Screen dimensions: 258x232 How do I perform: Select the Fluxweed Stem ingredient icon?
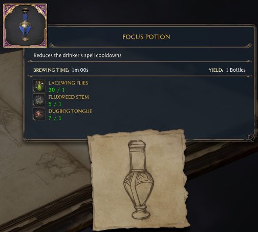point(39,100)
